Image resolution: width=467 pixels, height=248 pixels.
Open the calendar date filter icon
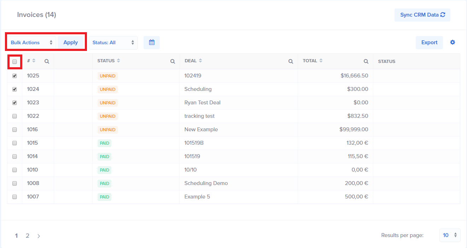click(152, 42)
